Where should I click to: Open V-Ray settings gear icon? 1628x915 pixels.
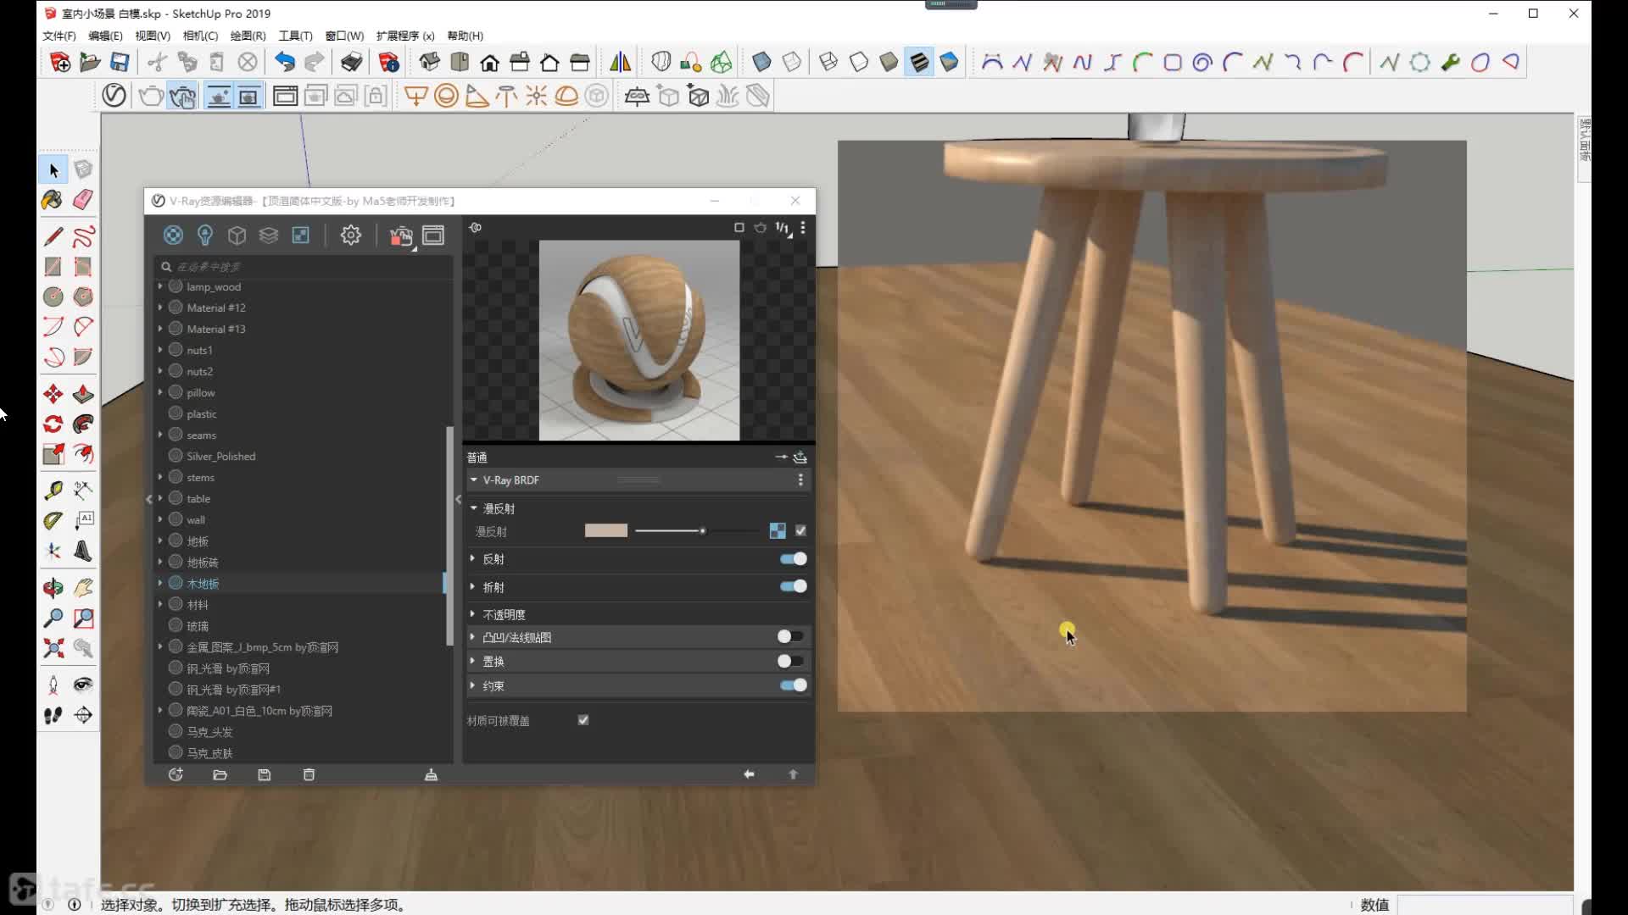(x=350, y=235)
